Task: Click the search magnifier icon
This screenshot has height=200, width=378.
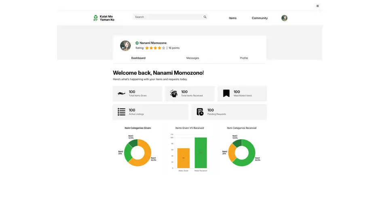Action: 205,17
